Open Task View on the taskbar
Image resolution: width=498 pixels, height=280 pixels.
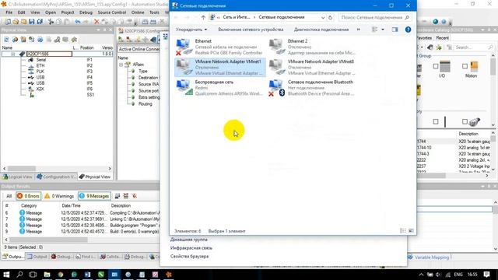[x=33, y=275]
